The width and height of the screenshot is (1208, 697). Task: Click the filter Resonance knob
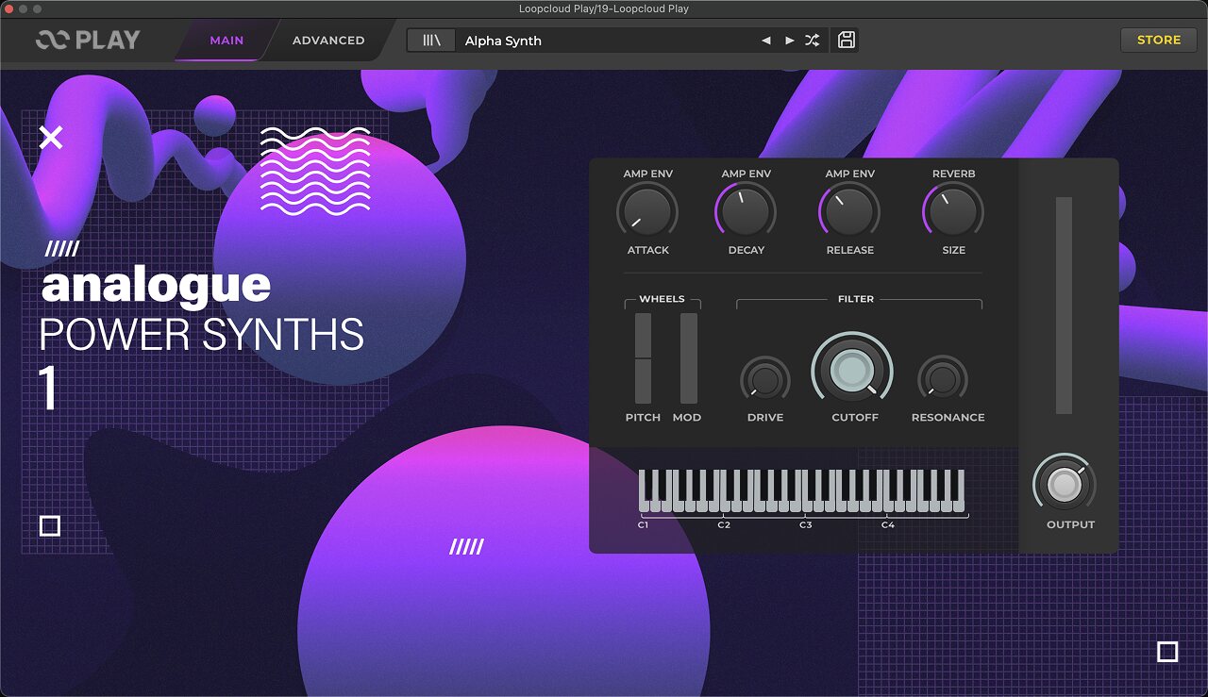pyautogui.click(x=943, y=380)
